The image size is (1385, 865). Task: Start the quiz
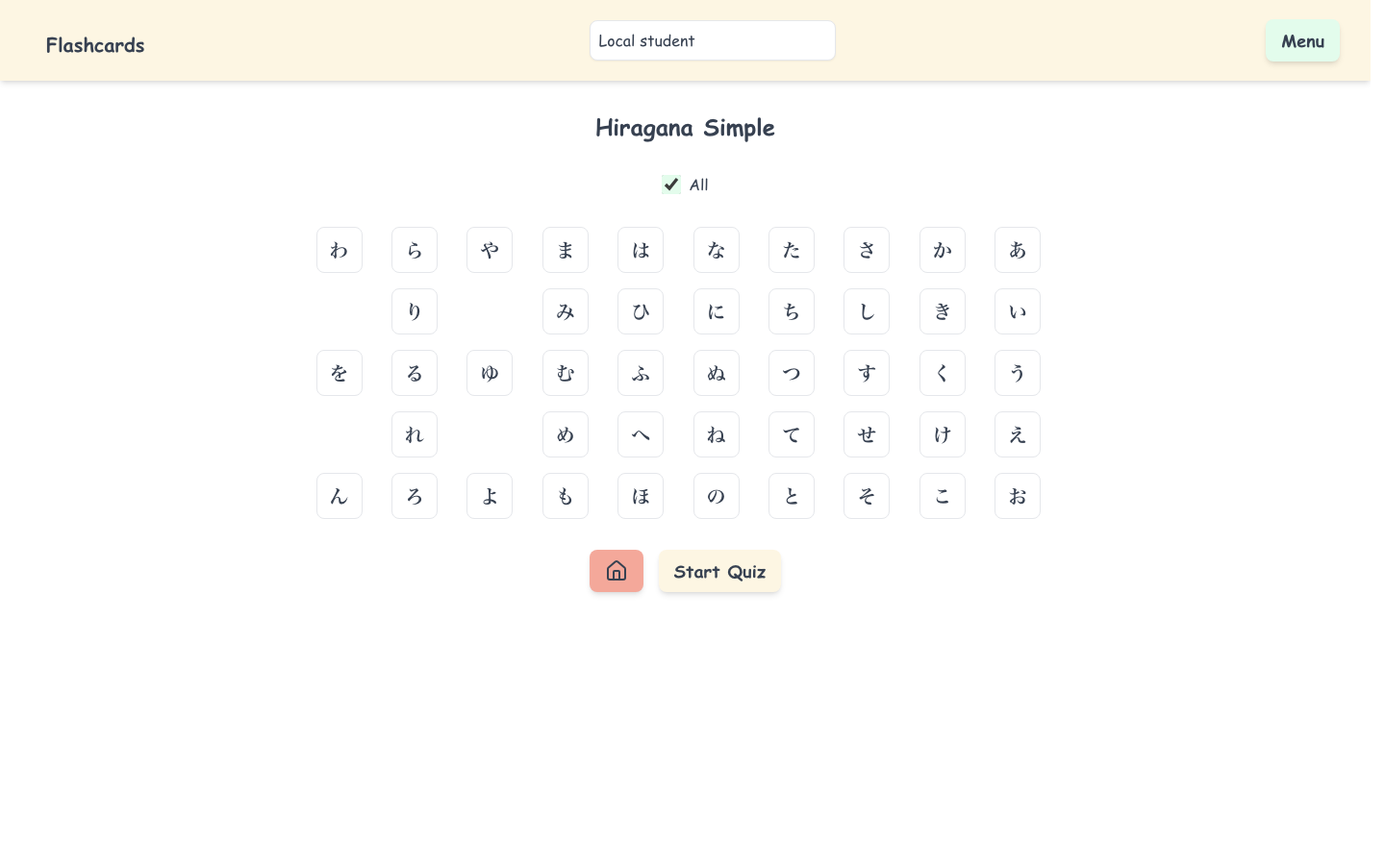[719, 571]
